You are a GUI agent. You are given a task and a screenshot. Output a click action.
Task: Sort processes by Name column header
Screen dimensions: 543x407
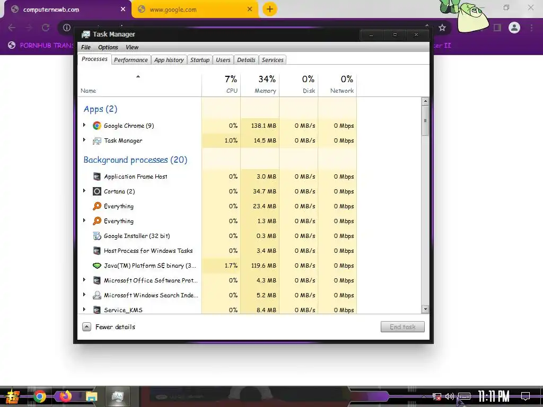point(139,84)
